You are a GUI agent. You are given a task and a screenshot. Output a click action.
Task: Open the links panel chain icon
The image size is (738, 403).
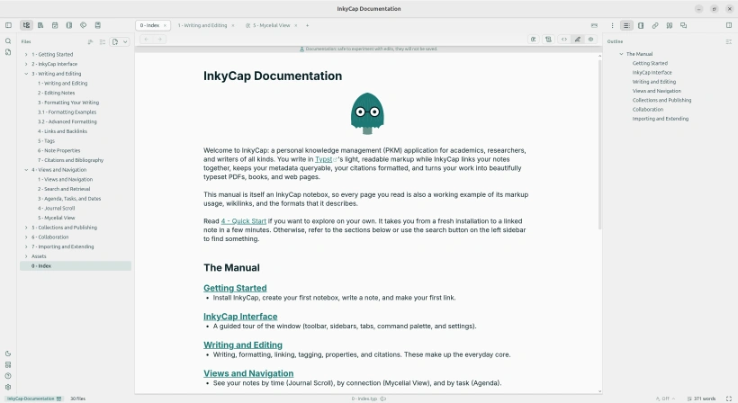coord(655,25)
